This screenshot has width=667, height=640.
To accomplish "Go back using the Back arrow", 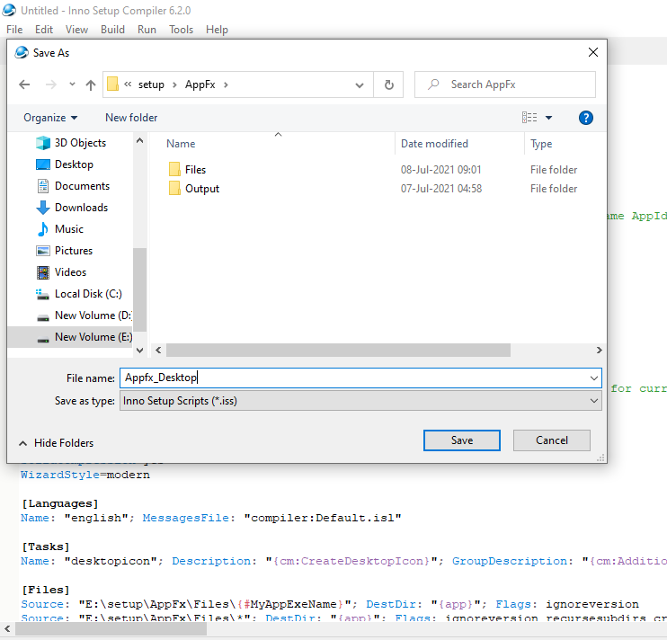I will coord(24,84).
